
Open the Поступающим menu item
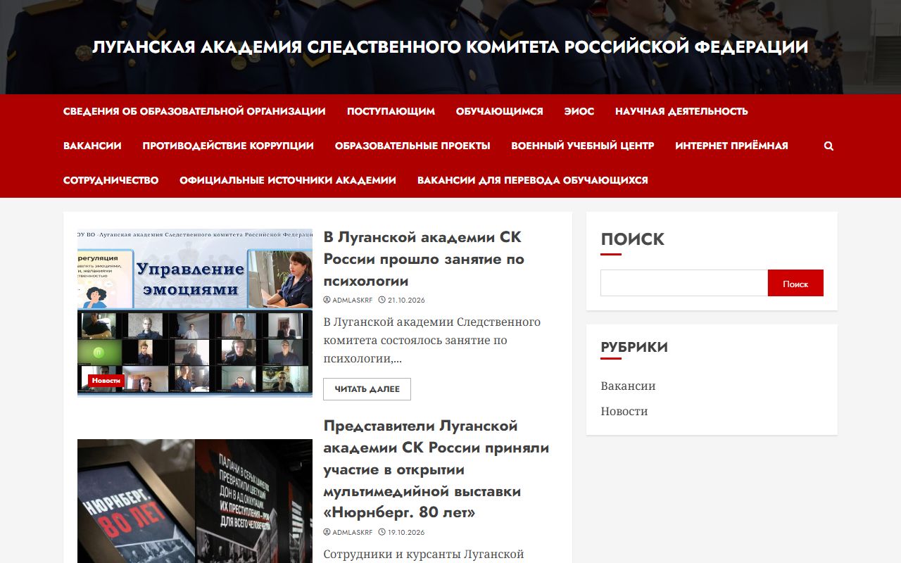pos(391,111)
